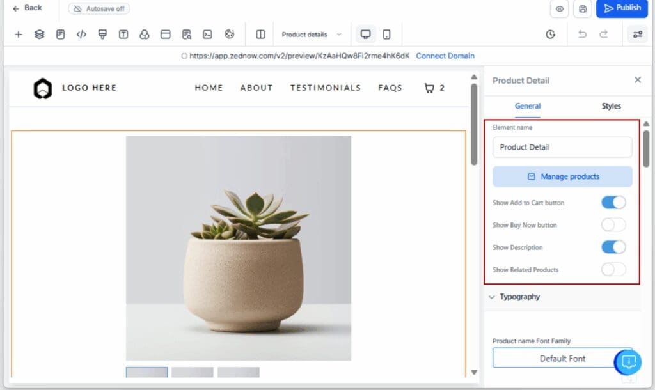Enable the Show Buy Now button toggle
655x390 pixels.
(x=613, y=224)
